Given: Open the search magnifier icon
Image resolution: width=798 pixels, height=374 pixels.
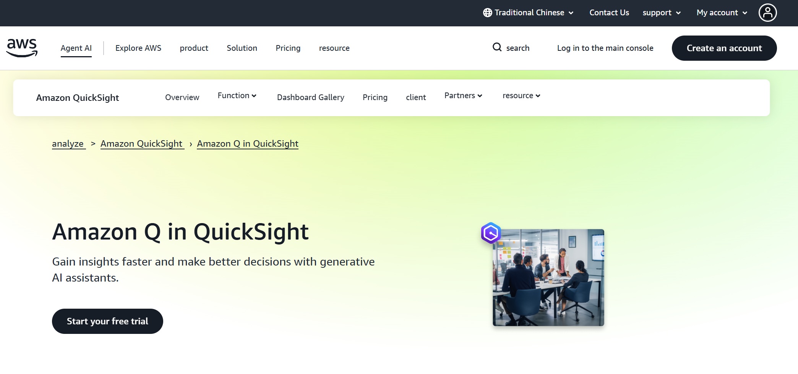Looking at the screenshot, I should tap(496, 47).
